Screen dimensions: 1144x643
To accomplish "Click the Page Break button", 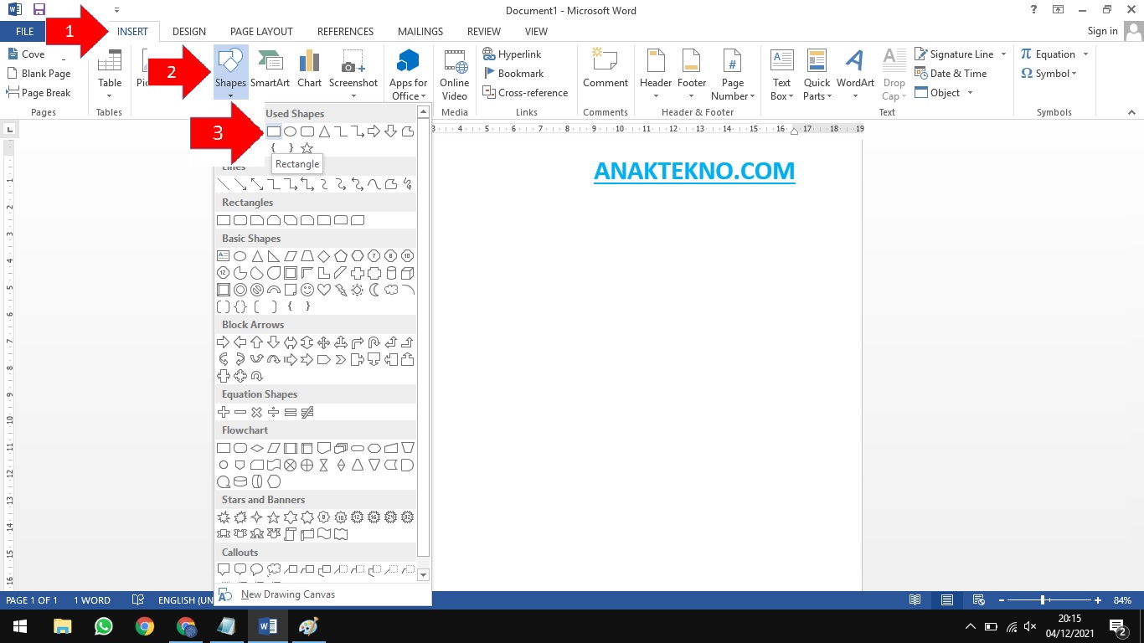I will coord(39,93).
